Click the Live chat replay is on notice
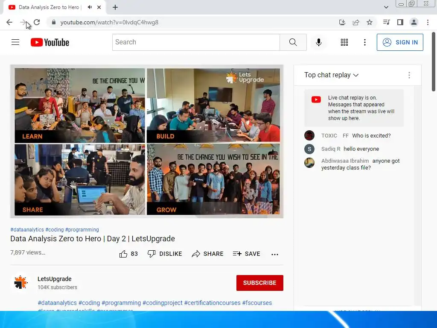437x328 pixels. [x=354, y=108]
